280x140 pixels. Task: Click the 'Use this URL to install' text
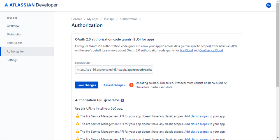click(x=99, y=109)
